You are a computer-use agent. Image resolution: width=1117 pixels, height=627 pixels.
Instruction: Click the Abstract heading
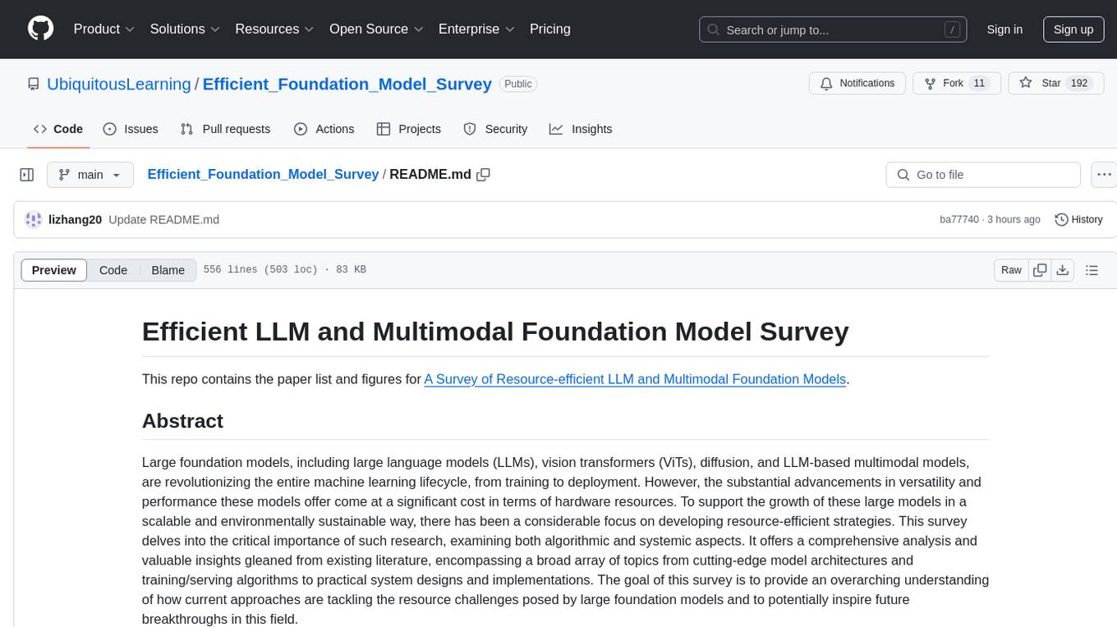[x=182, y=421]
